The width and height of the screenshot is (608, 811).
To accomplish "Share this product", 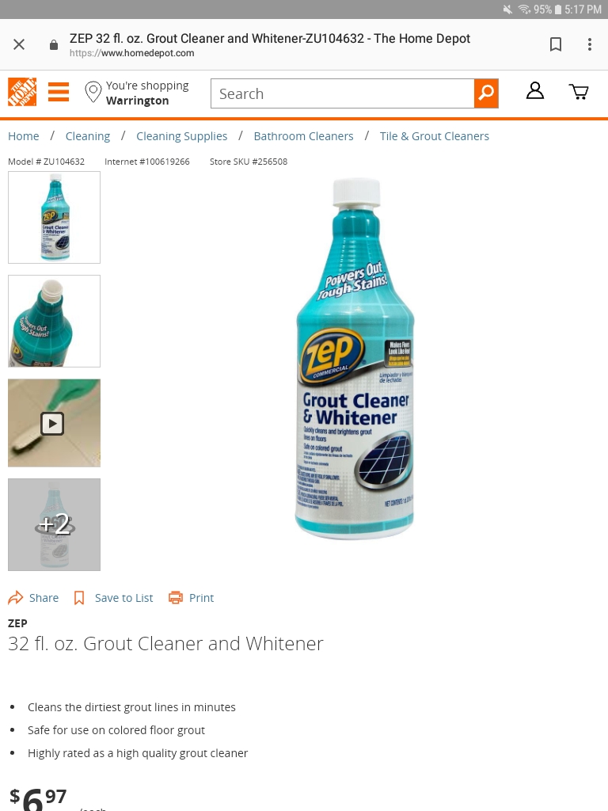I will pos(33,598).
